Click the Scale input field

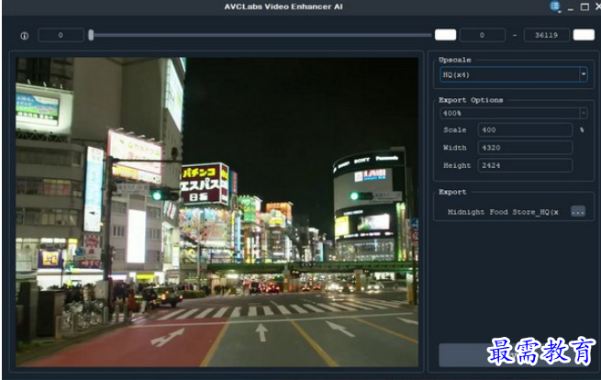tap(525, 130)
